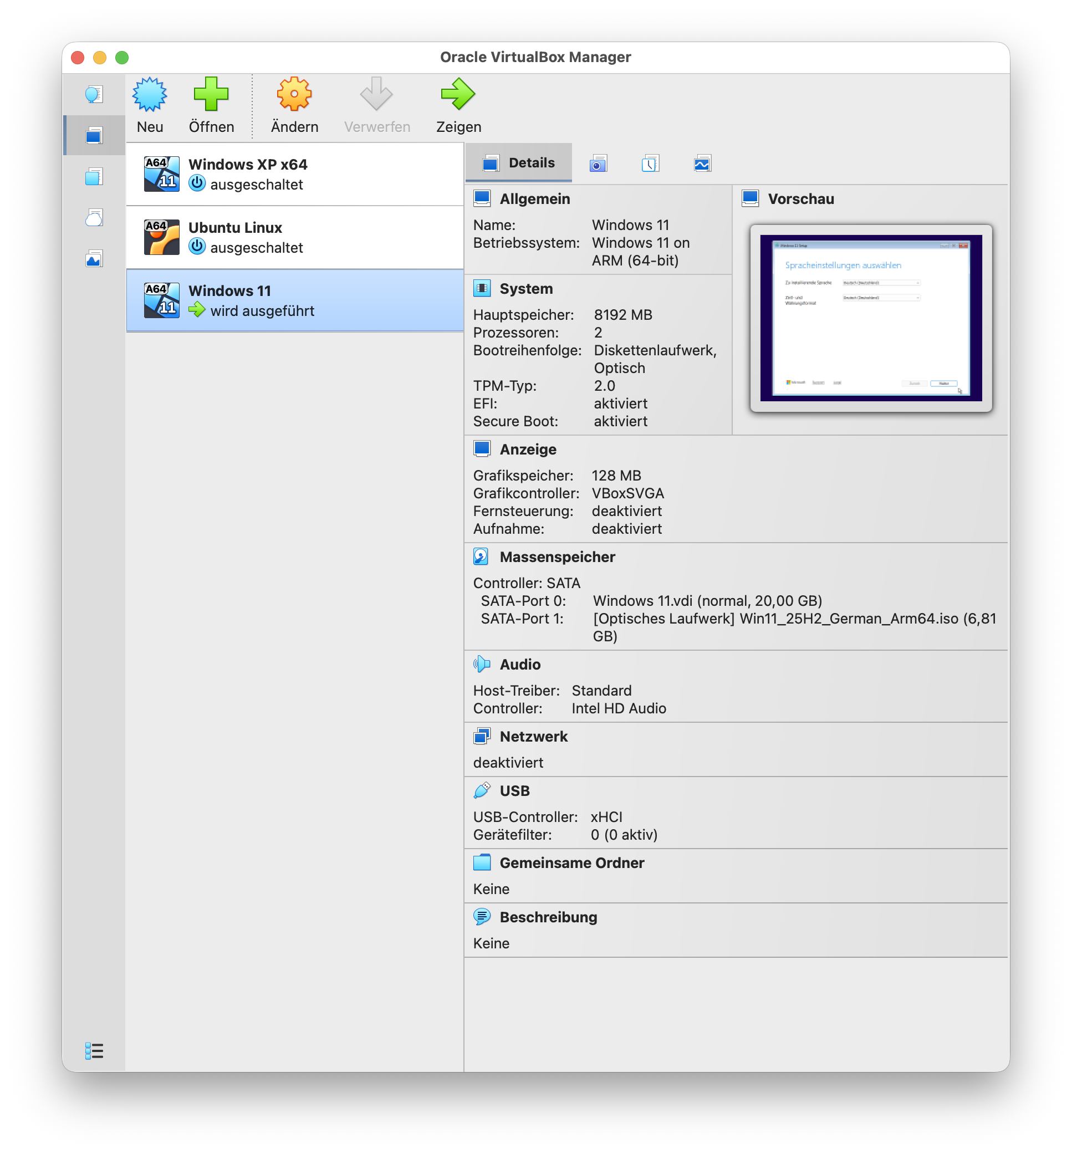Click the System chip icon
Viewport: 1072px width, 1154px height.
pos(482,288)
